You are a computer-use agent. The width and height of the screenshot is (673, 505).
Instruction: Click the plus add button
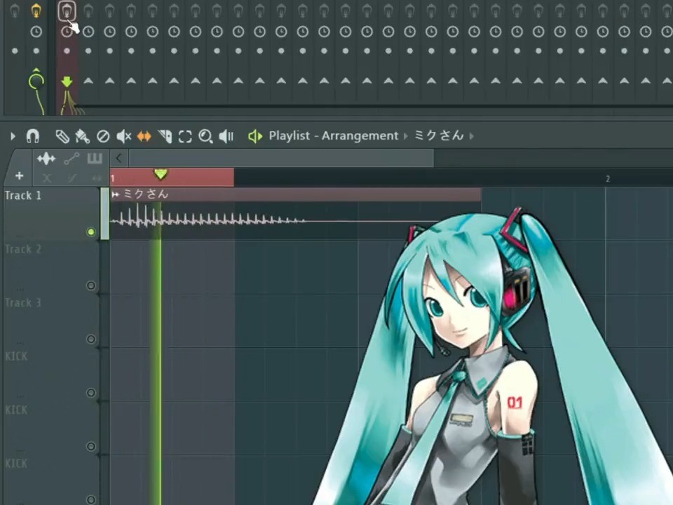click(x=19, y=175)
